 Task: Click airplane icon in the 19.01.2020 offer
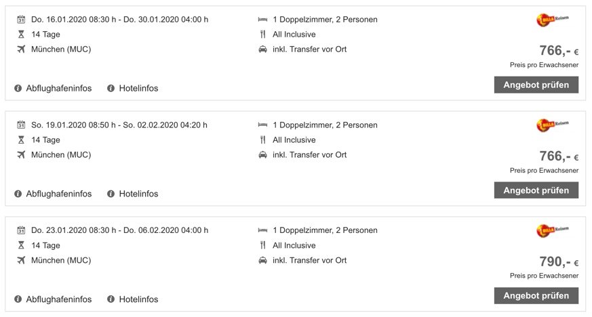(21, 154)
